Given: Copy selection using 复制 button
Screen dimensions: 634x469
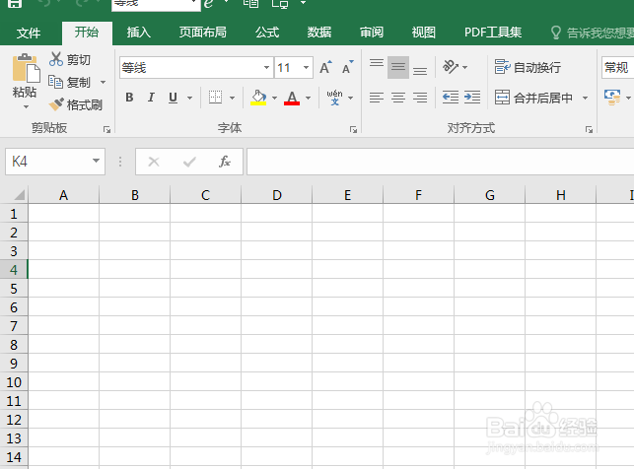Looking at the screenshot, I should coord(69,82).
